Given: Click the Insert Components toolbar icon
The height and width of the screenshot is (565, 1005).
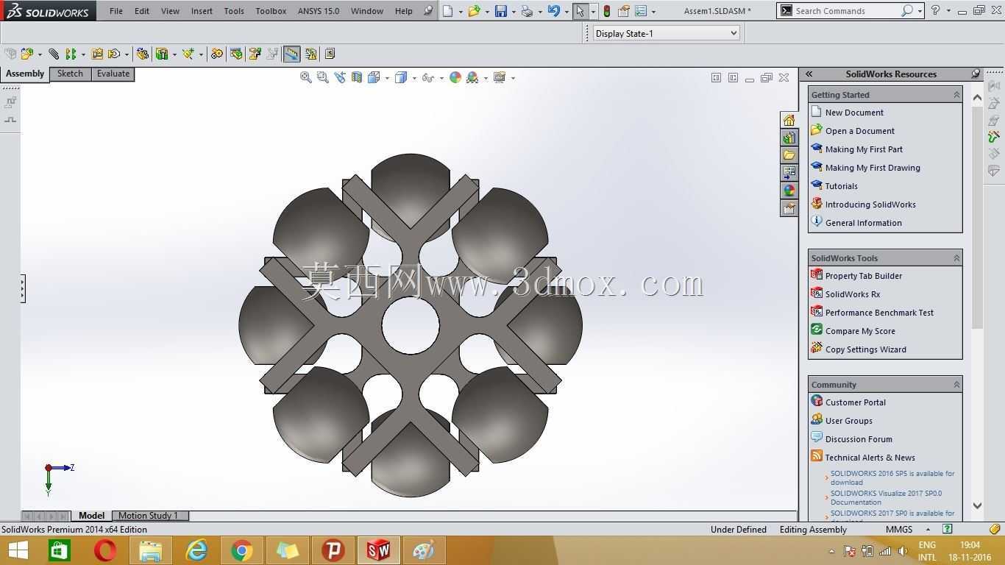Looking at the screenshot, I should click(27, 54).
